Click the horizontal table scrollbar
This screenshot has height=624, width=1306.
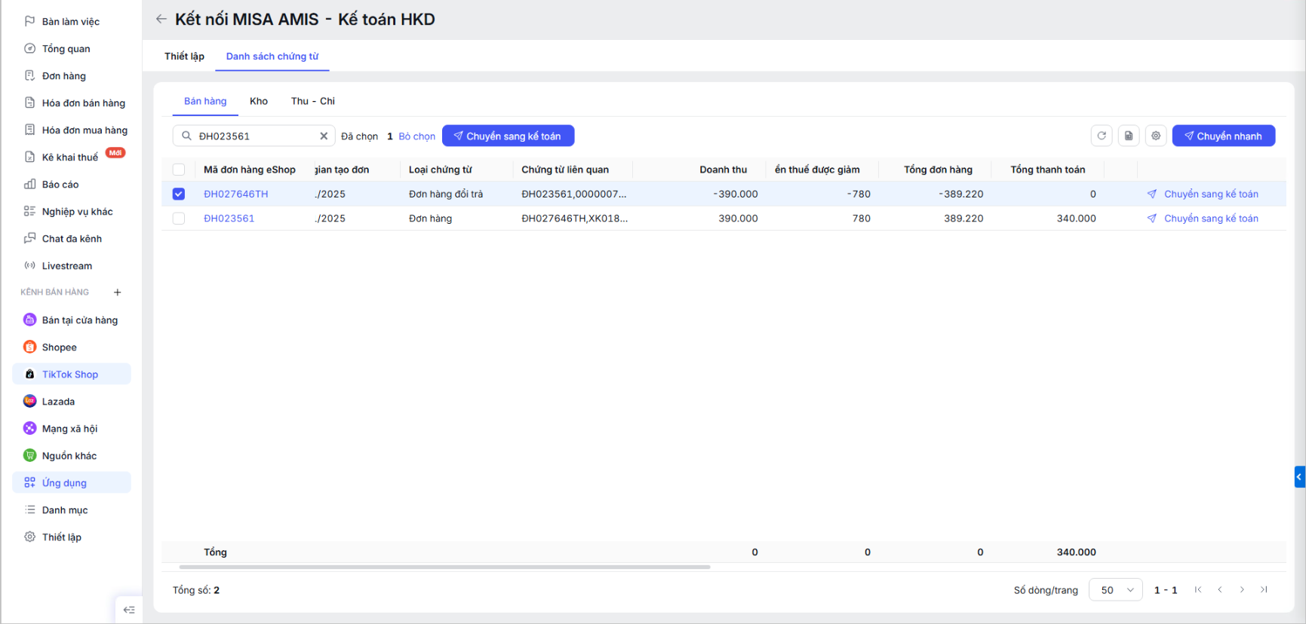[x=444, y=567]
